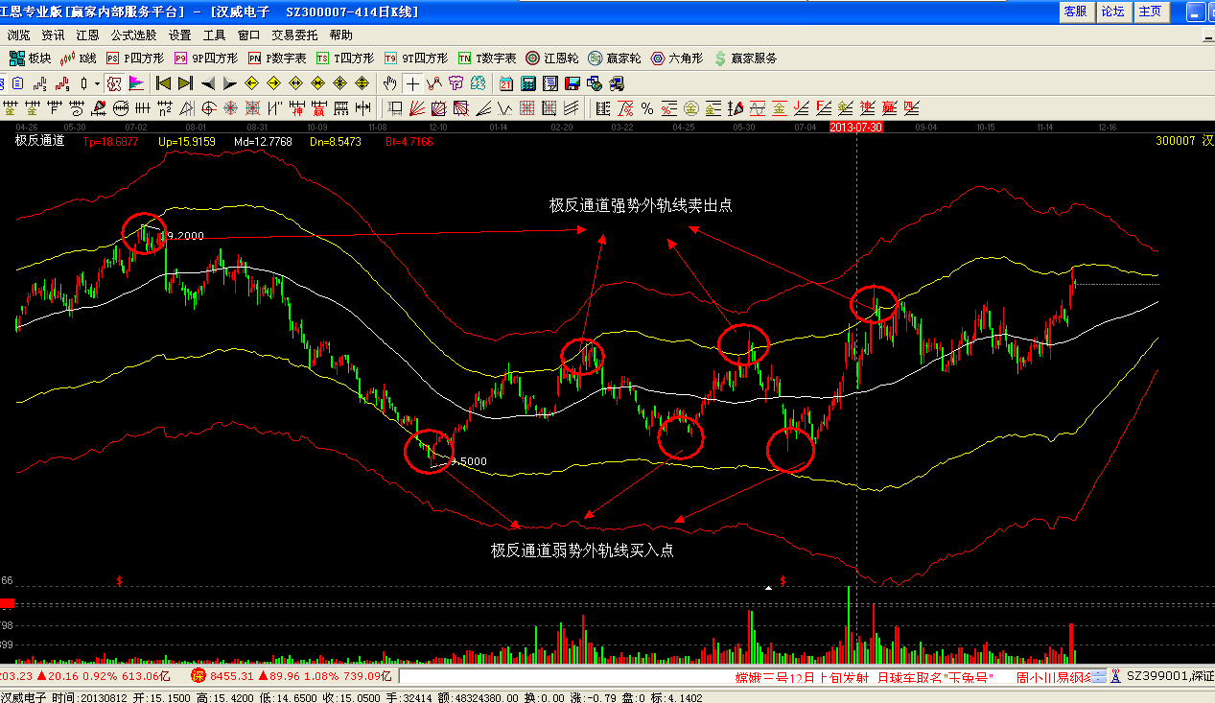Open the 公式选股 menu
This screenshot has width=1215, height=703.
click(x=133, y=35)
